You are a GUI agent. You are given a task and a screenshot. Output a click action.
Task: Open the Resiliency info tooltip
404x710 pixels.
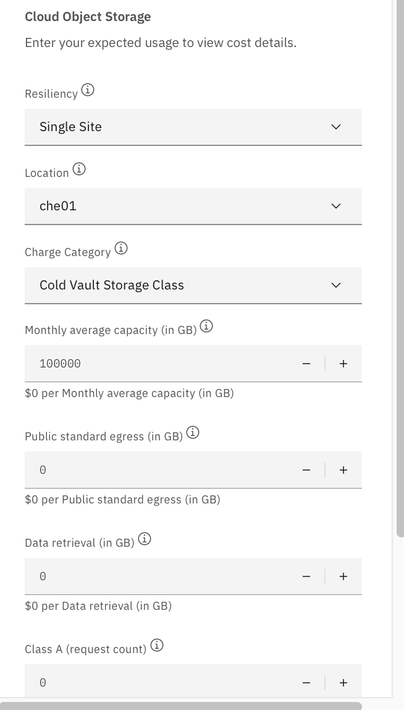pos(87,90)
